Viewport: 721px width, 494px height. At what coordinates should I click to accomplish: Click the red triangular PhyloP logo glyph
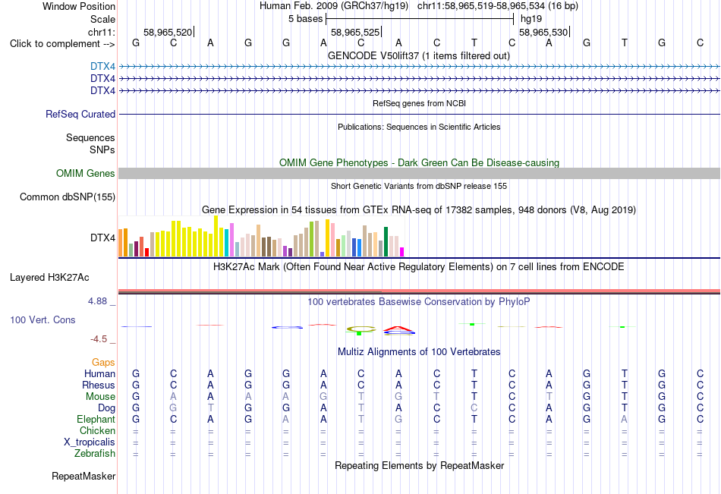click(x=399, y=330)
